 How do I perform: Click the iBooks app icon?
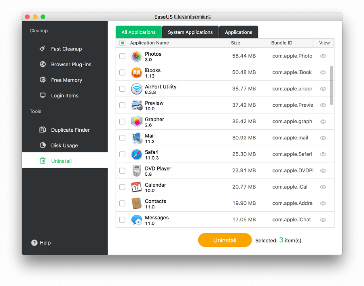pos(137,73)
